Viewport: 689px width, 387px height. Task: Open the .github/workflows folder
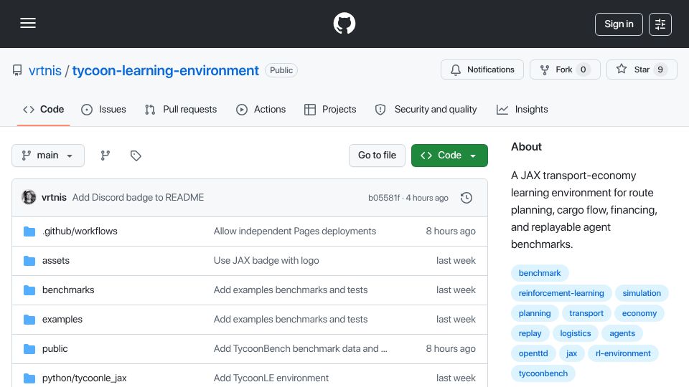(x=80, y=231)
